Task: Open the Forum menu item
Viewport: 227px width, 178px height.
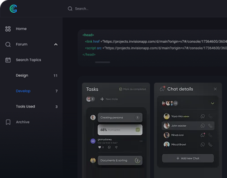Action: click(x=22, y=44)
